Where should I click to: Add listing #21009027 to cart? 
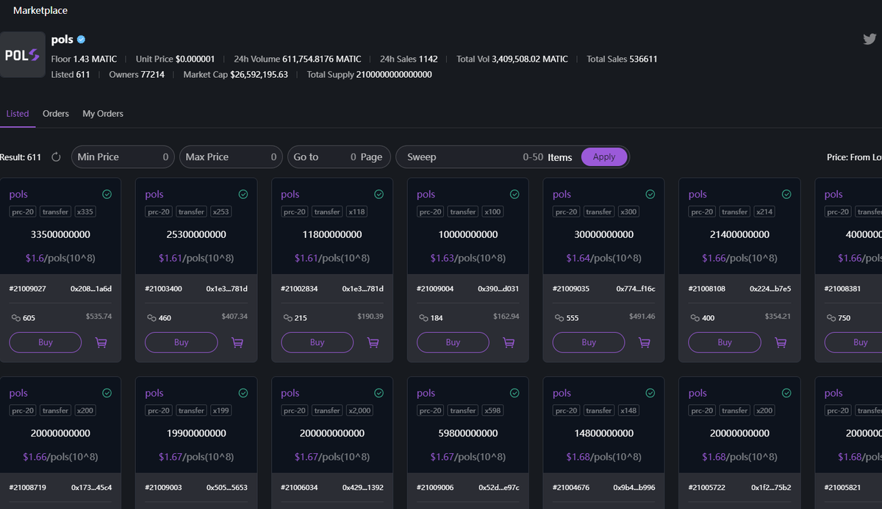(x=101, y=342)
